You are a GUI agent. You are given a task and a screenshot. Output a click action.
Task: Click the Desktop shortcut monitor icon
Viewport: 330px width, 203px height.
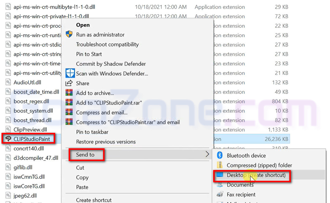click(x=220, y=175)
